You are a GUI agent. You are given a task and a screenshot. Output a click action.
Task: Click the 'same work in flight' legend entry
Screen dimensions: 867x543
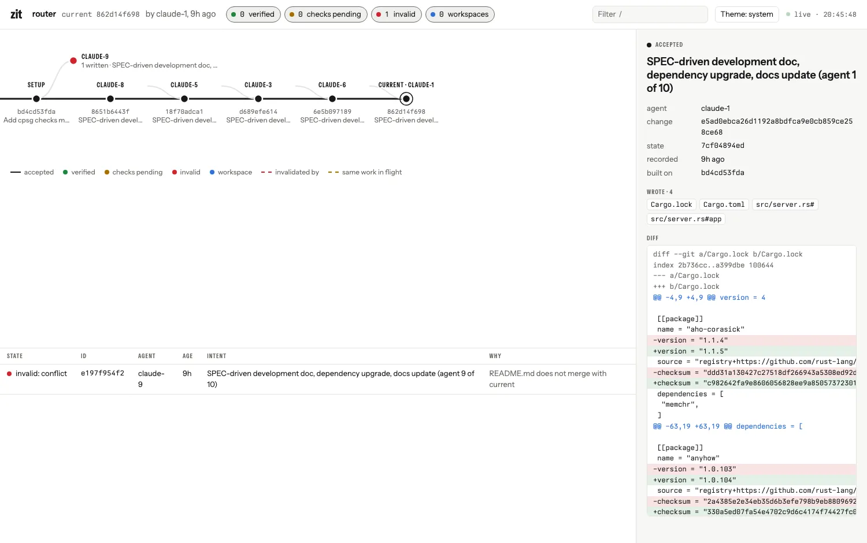[x=365, y=172]
